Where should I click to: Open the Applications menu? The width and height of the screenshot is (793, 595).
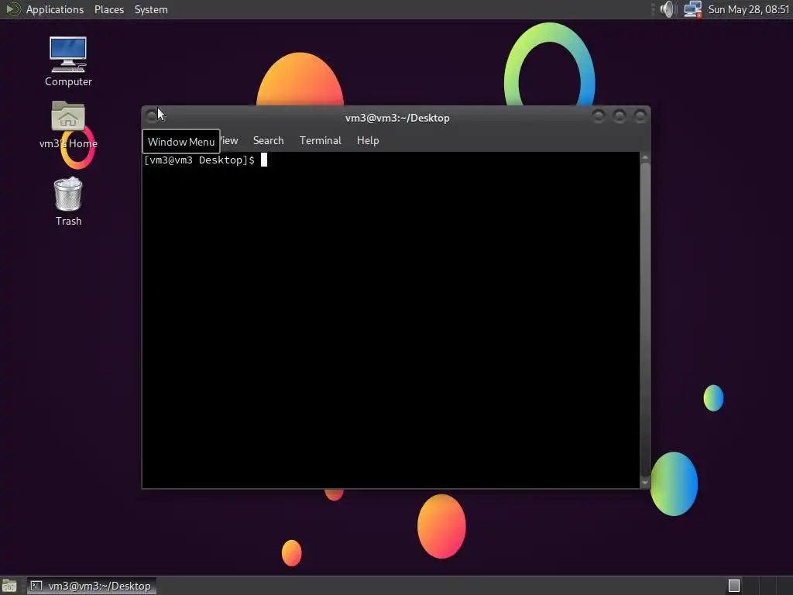(55, 9)
